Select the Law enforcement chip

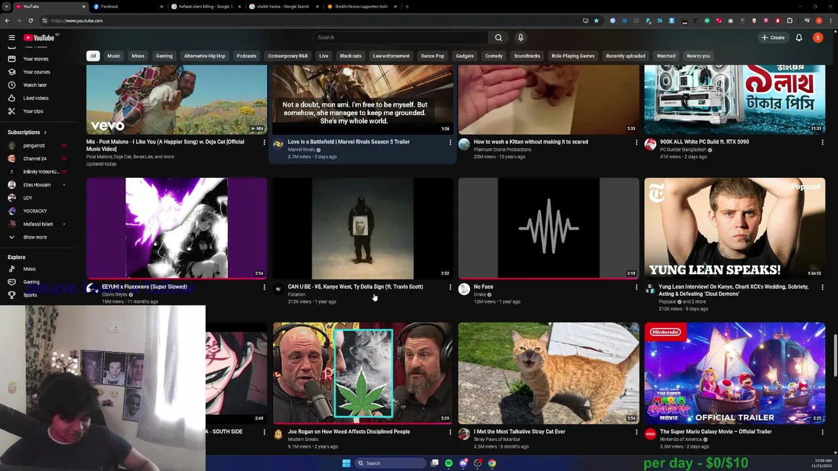391,56
